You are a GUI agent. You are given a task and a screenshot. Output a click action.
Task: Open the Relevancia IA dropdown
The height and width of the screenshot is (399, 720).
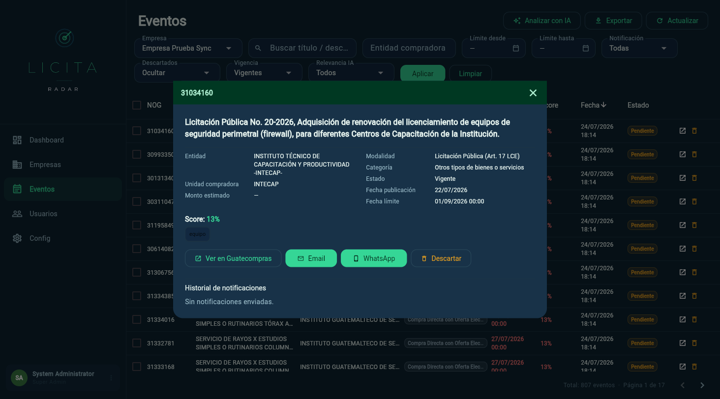click(x=351, y=73)
